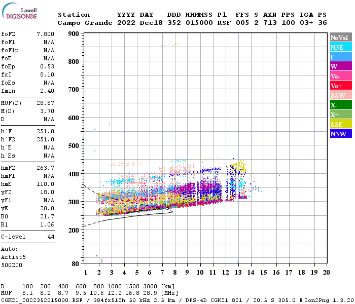The image size is (355, 304).
Task: Click the foEs N/A value
Action: (x=49, y=83)
